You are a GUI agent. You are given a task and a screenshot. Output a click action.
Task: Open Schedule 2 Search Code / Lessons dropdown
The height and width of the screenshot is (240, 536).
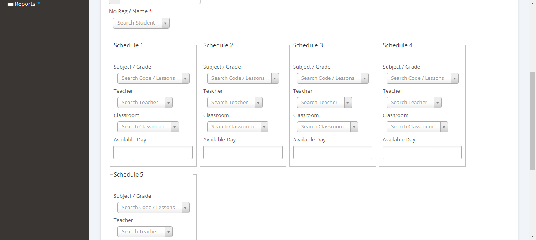coord(242,78)
